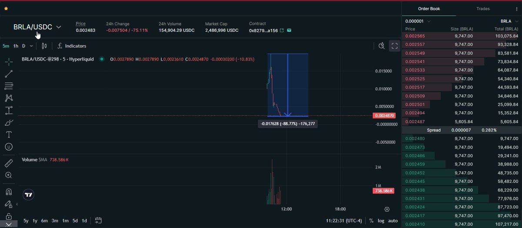522x228 pixels.
Task: Click the TradingView logo
Action: pyautogui.click(x=28, y=195)
